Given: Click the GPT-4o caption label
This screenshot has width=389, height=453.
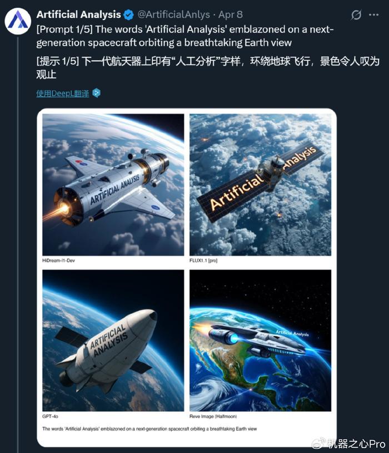Looking at the screenshot, I should tap(50, 416).
